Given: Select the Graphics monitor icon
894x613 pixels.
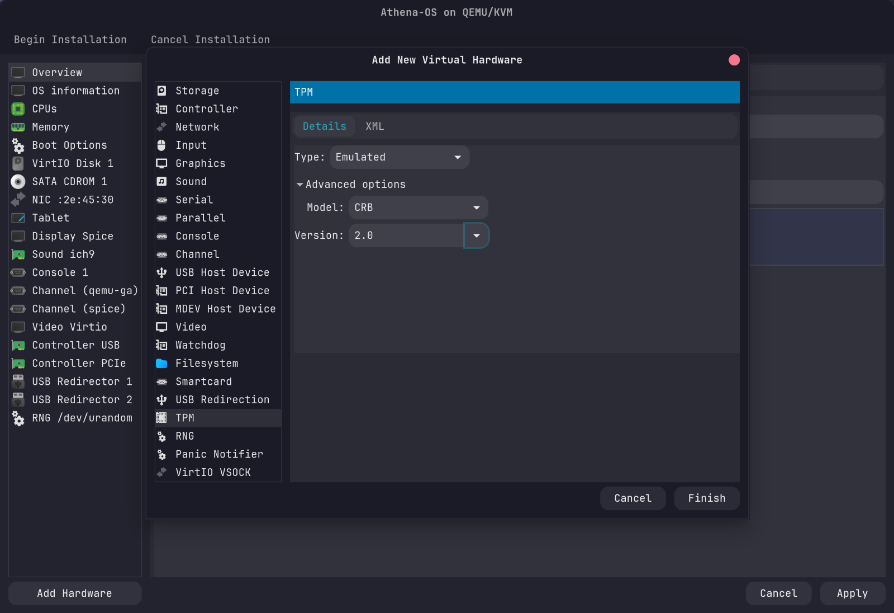Looking at the screenshot, I should click(x=161, y=163).
